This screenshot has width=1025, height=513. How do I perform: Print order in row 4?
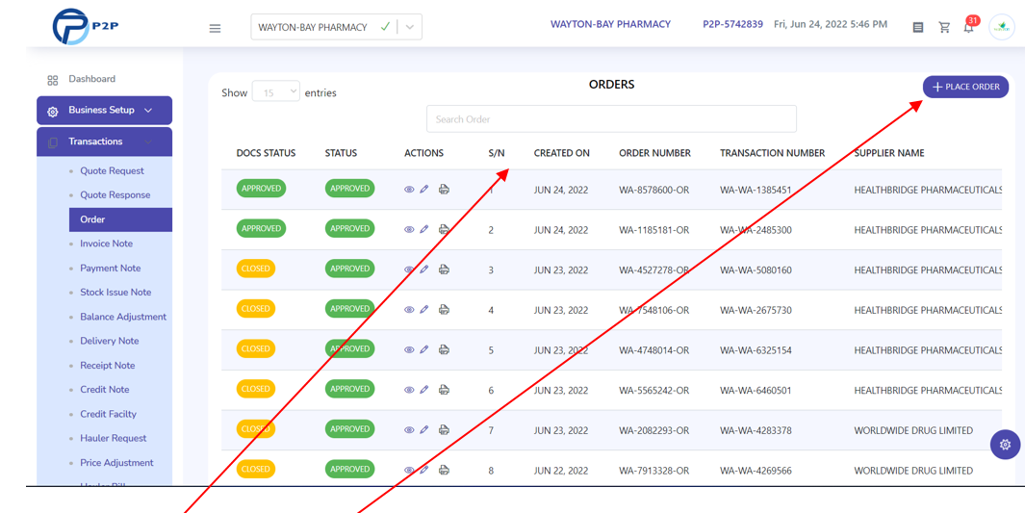(x=444, y=310)
